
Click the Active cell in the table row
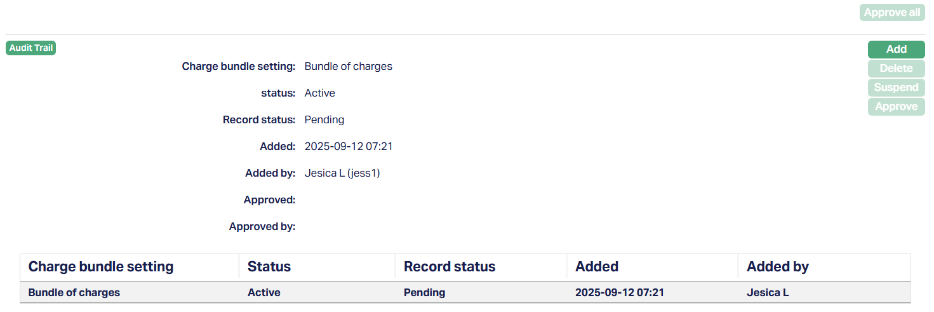(x=264, y=293)
